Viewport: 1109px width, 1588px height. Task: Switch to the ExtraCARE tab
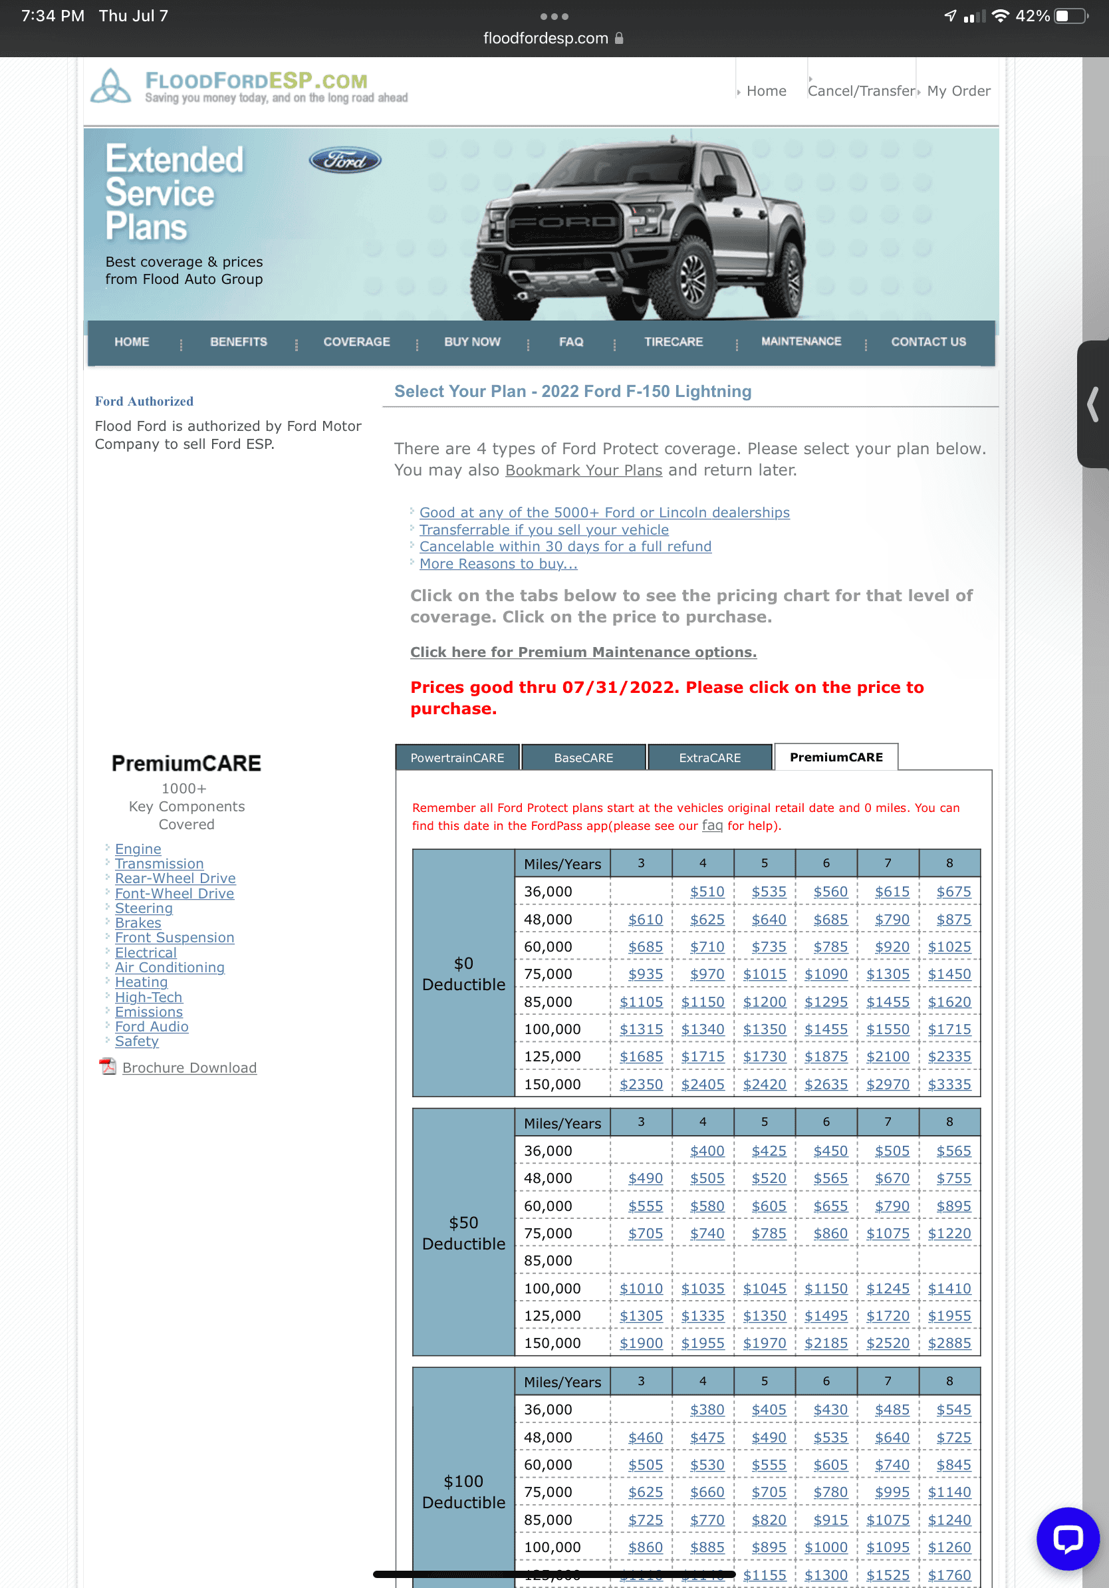tap(709, 757)
